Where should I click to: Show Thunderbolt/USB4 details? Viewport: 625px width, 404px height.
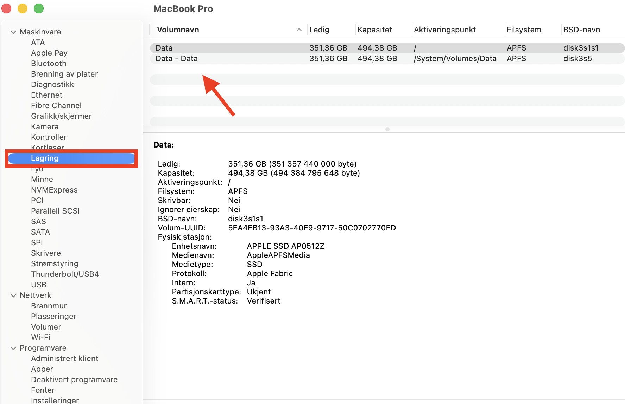coord(65,274)
